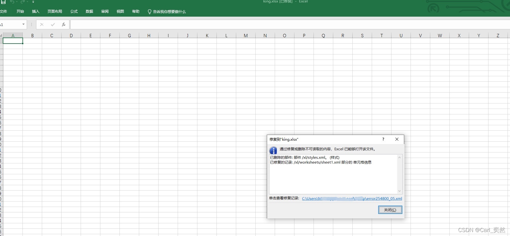Open the 页面布局 ribbon tab
This screenshot has height=236, width=510.
point(55,11)
